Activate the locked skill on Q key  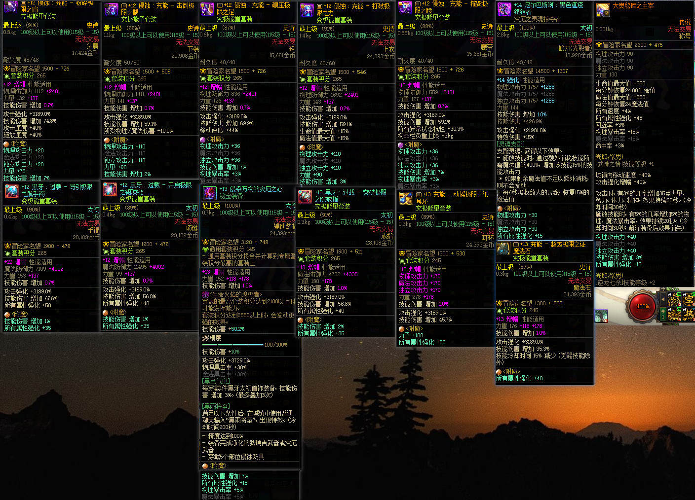(674, 299)
